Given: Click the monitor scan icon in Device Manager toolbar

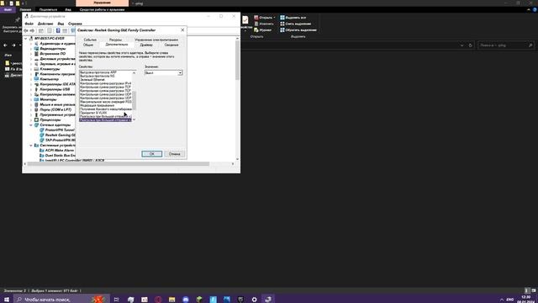Looking at the screenshot, I should coord(73,30).
